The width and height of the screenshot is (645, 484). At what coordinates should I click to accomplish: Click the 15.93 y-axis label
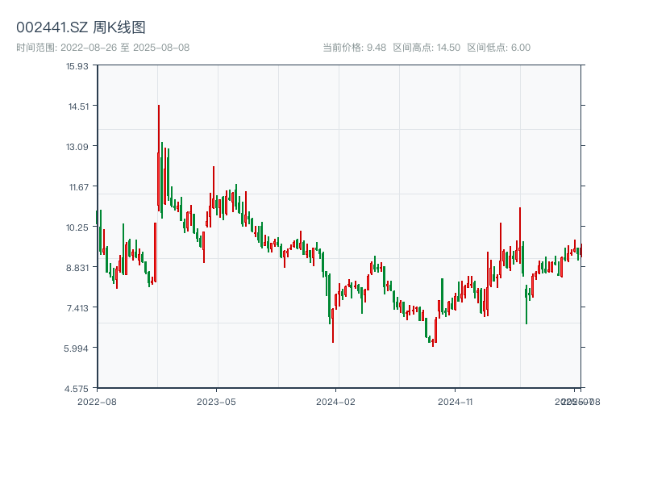pyautogui.click(x=77, y=65)
